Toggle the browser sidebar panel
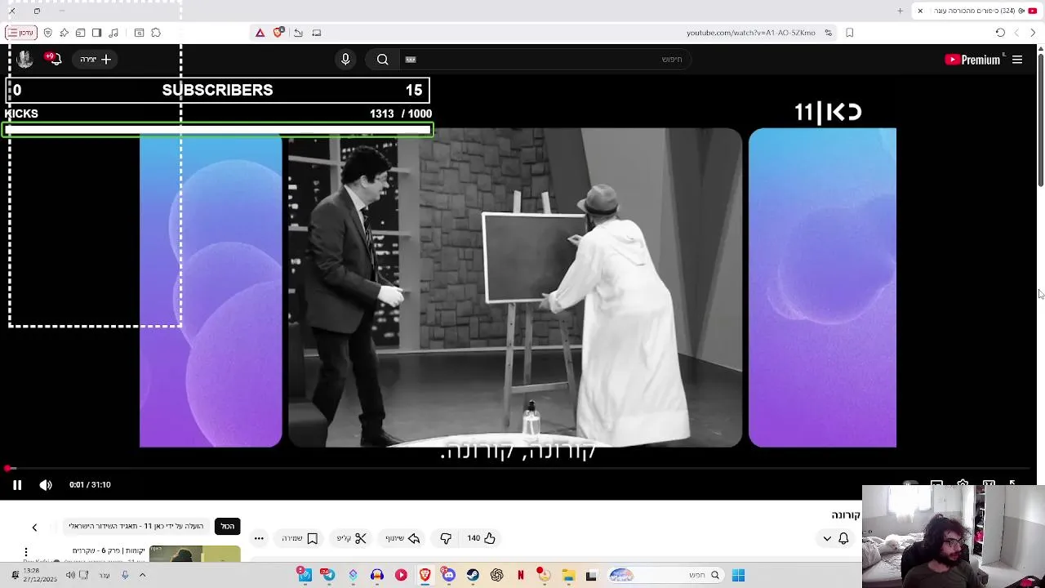This screenshot has height=588, width=1045. coord(96,33)
